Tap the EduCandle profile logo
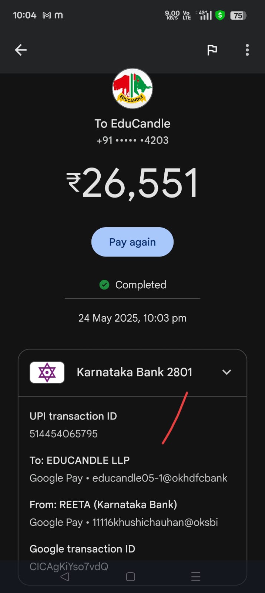This screenshot has width=265, height=593. coord(132,89)
